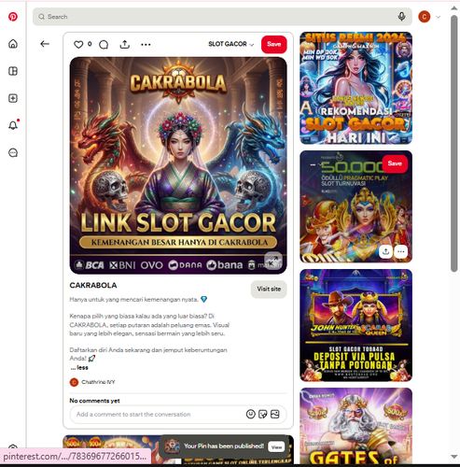Image resolution: width=460 pixels, height=467 pixels.
Task: Open the pin's more options menu
Action: (x=146, y=45)
